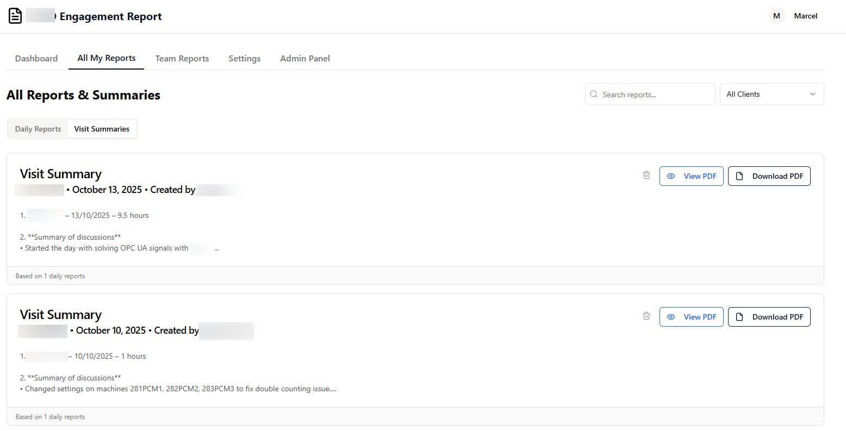Click the magnifier icon in search box
This screenshot has width=846, height=431.
click(x=594, y=95)
